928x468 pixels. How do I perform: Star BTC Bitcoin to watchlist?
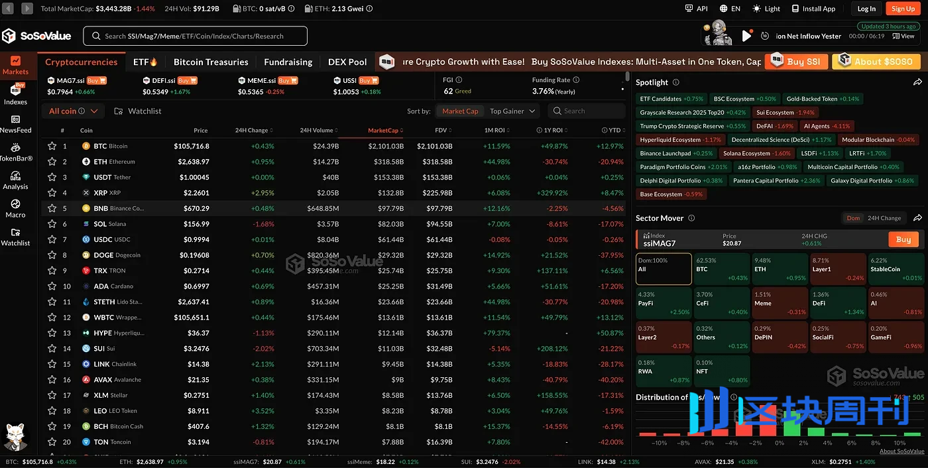pyautogui.click(x=52, y=146)
